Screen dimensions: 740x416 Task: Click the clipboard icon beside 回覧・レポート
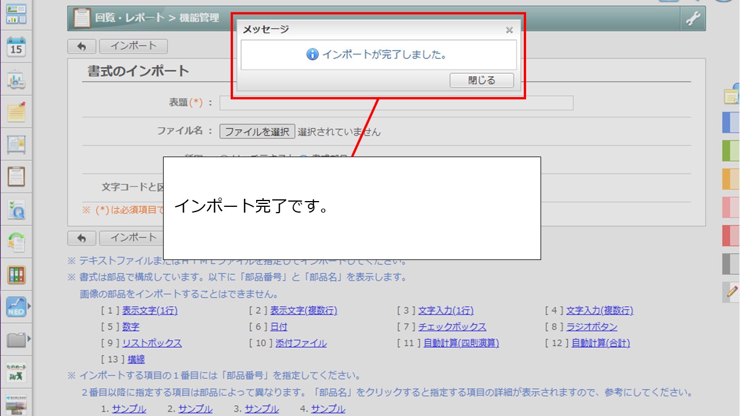click(82, 18)
